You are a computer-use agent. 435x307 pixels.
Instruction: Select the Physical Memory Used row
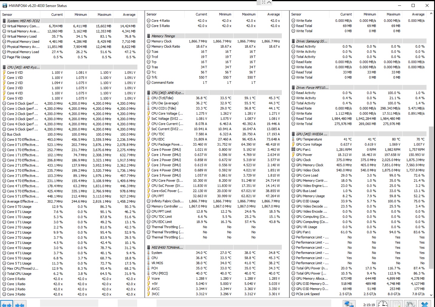[69, 42]
